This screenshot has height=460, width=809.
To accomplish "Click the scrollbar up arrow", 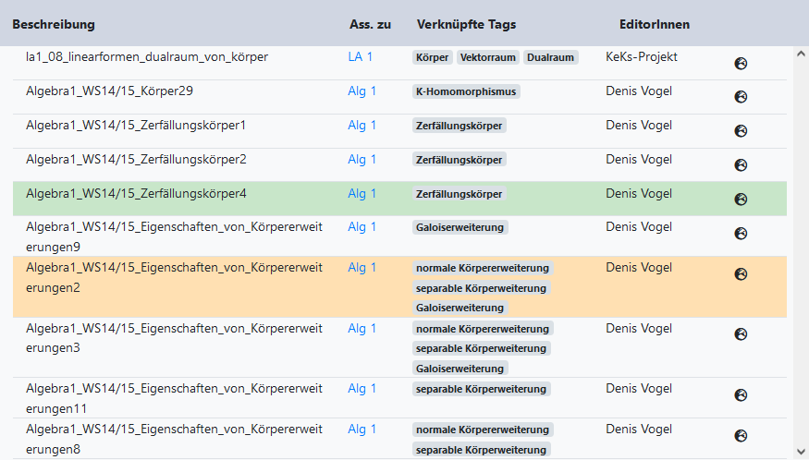I will [x=801, y=54].
